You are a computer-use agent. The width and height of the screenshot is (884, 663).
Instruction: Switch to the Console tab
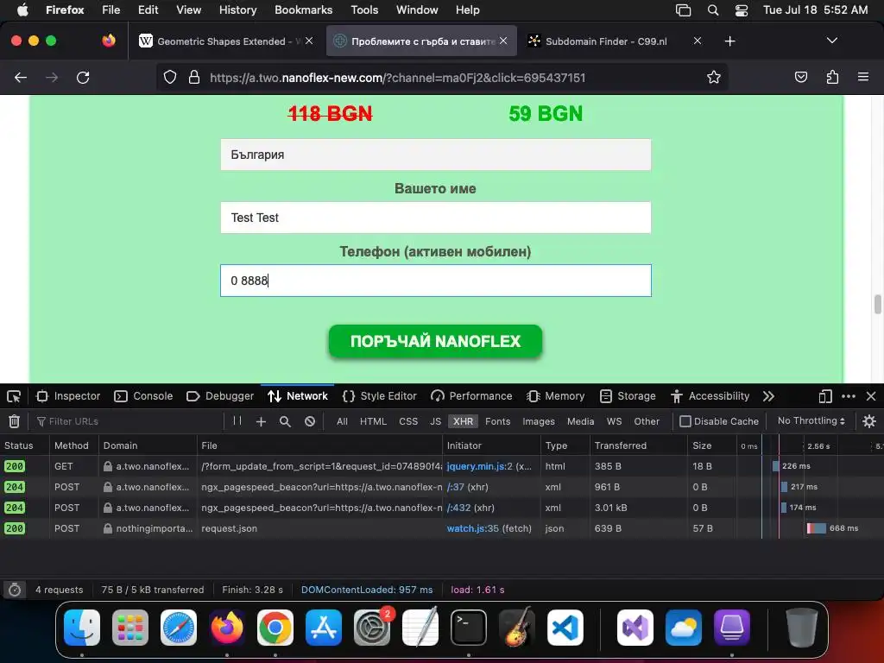[143, 396]
